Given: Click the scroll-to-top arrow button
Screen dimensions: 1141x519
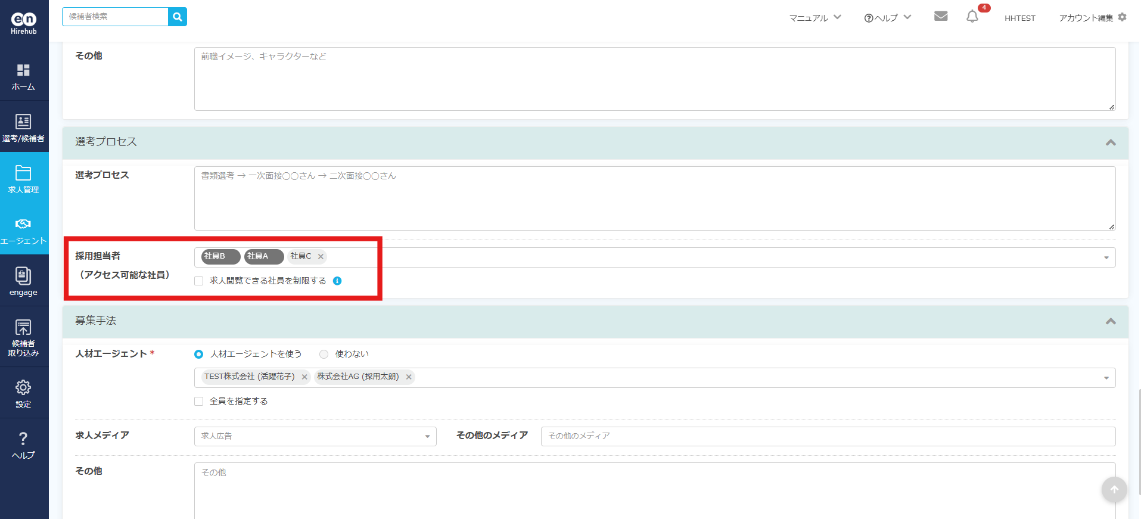Looking at the screenshot, I should click(x=1114, y=489).
